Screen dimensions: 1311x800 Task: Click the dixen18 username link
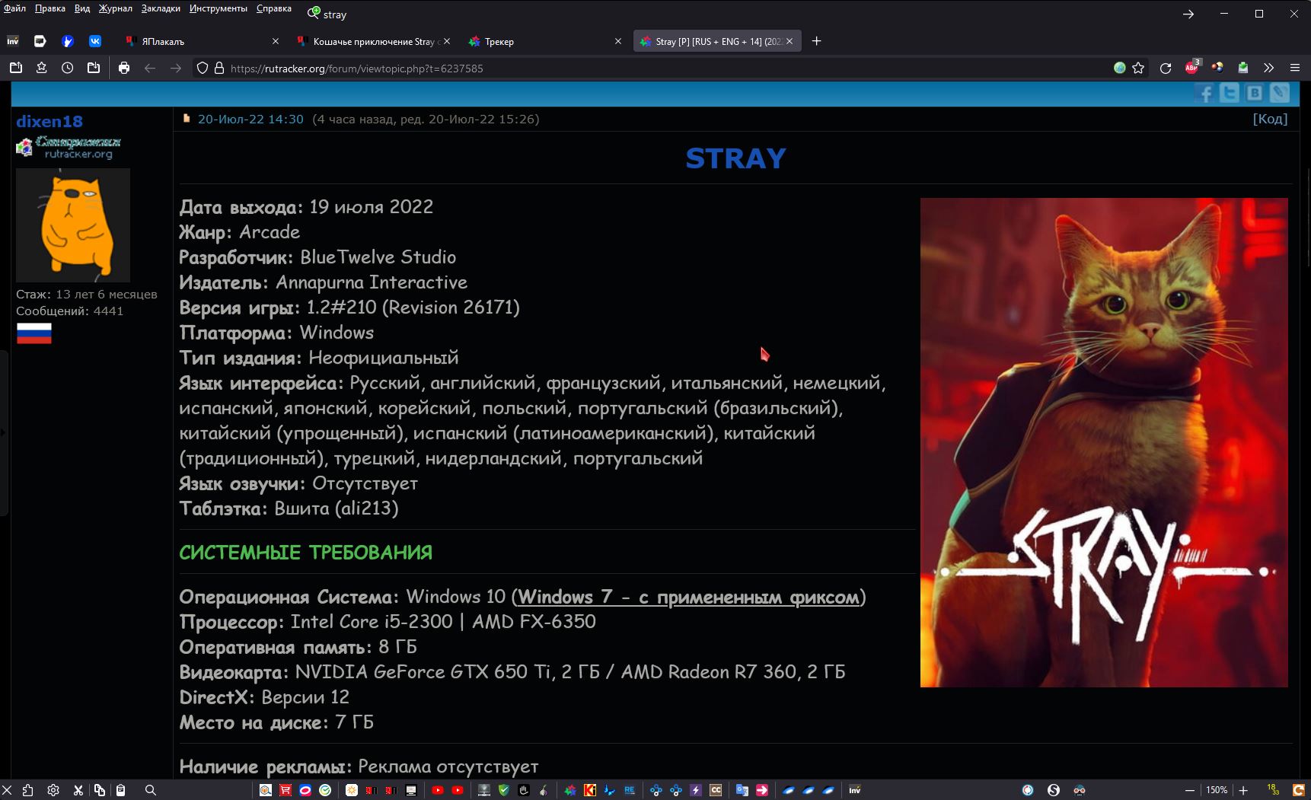tap(49, 121)
